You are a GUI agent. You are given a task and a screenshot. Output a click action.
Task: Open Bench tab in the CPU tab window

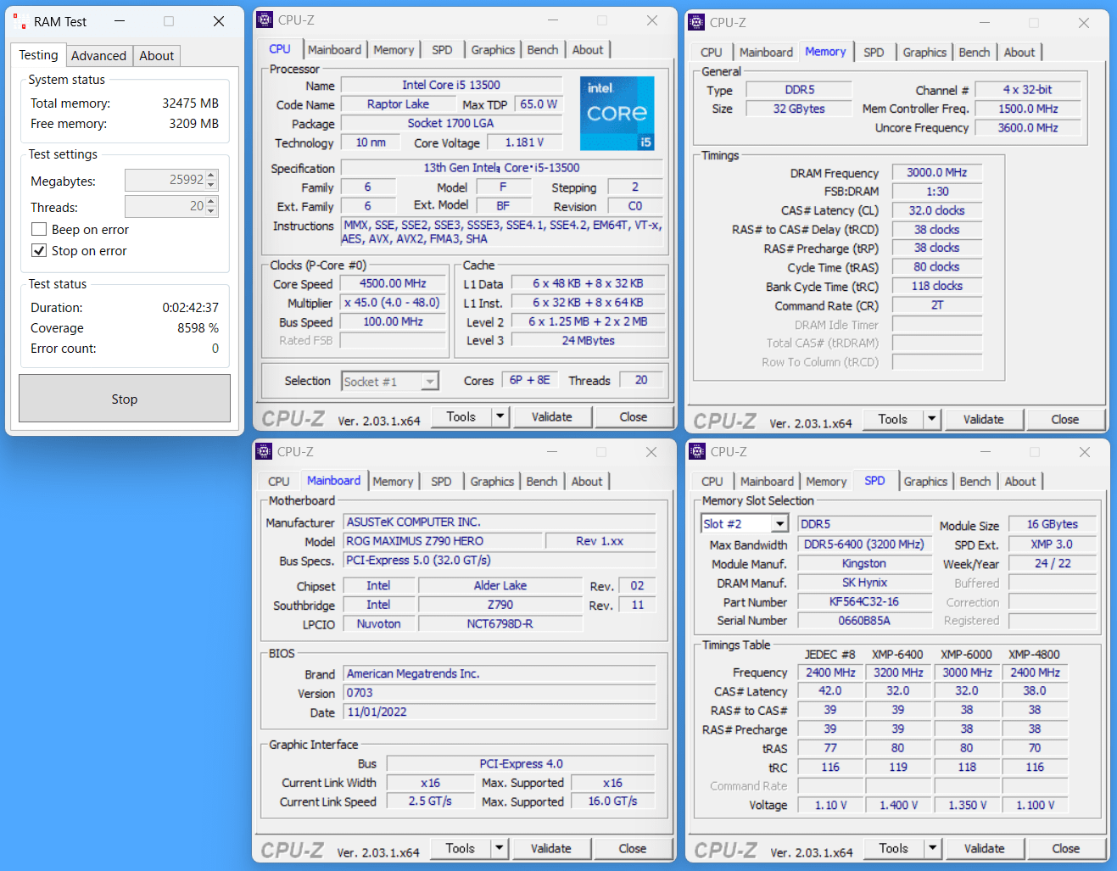coord(542,50)
